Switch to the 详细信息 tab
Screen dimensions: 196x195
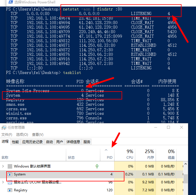point(73,142)
